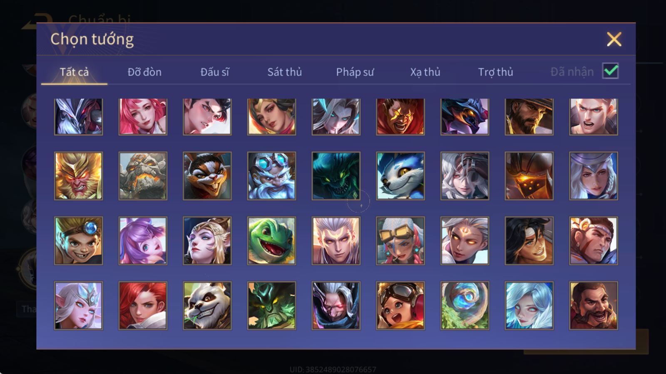This screenshot has width=666, height=374.
Task: Pick the green chameleon hero portrait
Action: coord(271,241)
